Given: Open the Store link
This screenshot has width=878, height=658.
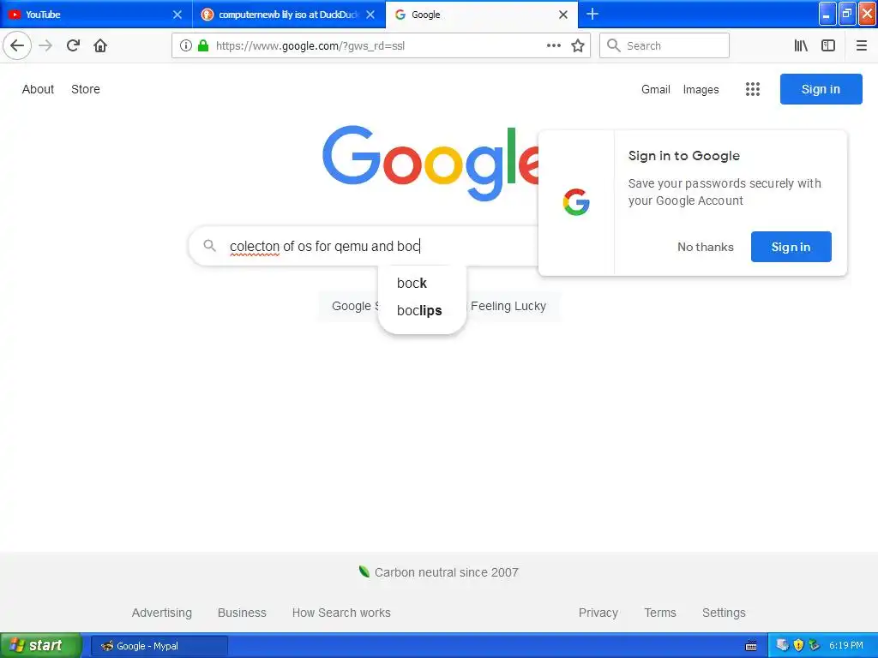Looking at the screenshot, I should point(86,89).
